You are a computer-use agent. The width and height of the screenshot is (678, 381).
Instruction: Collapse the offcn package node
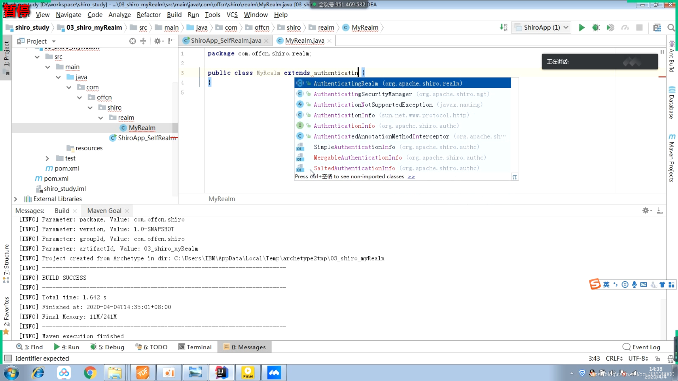[79, 98]
